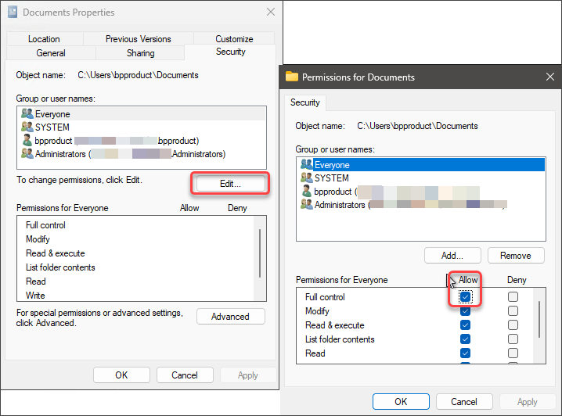Click the bpproduct user icon in Permissions dialog
562x416 pixels.
307,191
